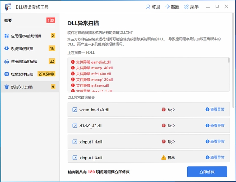Viewport: 236px width, 182px height.
Task: Click the vcruntime140.dll file name
Action: [x=94, y=110]
